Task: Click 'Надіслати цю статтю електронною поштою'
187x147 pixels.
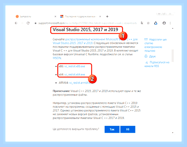Action: click(156, 45)
